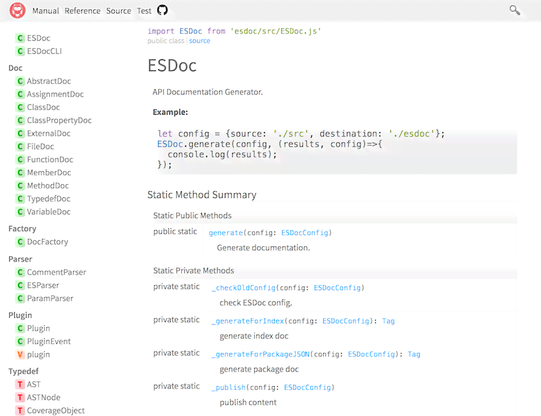Open the Test page

(x=144, y=11)
